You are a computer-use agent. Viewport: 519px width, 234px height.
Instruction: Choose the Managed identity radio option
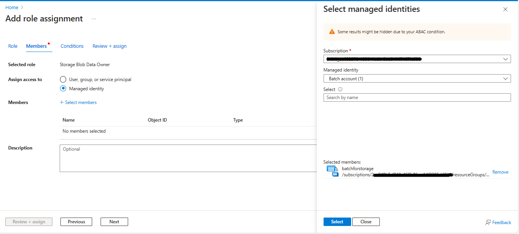(63, 88)
